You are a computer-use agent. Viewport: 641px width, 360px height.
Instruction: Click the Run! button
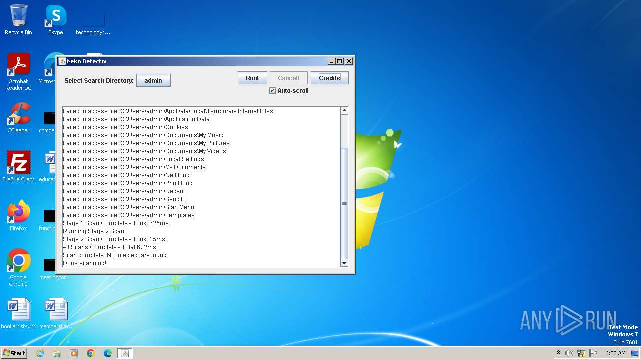point(252,78)
